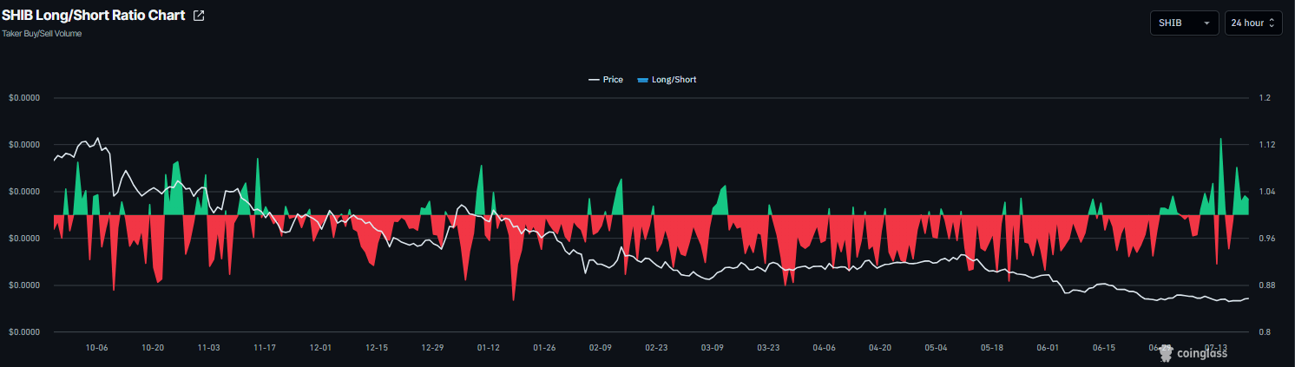Click the Taker Buy/Sell Volume subtitle
The width and height of the screenshot is (1295, 367).
(x=42, y=34)
